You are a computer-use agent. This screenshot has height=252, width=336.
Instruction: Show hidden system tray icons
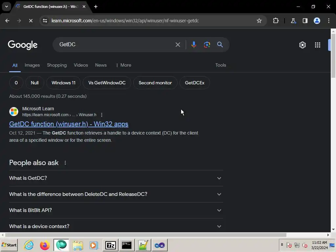click(x=282, y=245)
